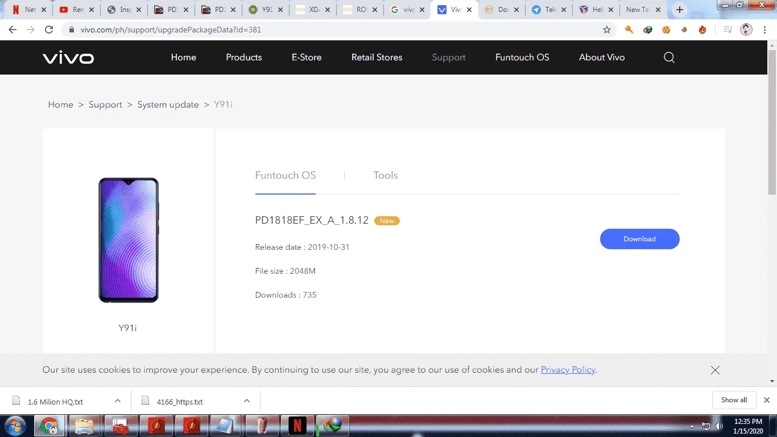Viewport: 777px width, 437px height.
Task: Click the orange New badge
Action: 387,221
